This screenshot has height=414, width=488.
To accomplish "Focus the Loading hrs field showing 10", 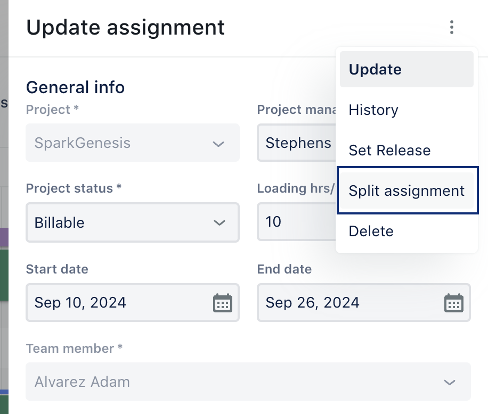I will click(x=296, y=221).
